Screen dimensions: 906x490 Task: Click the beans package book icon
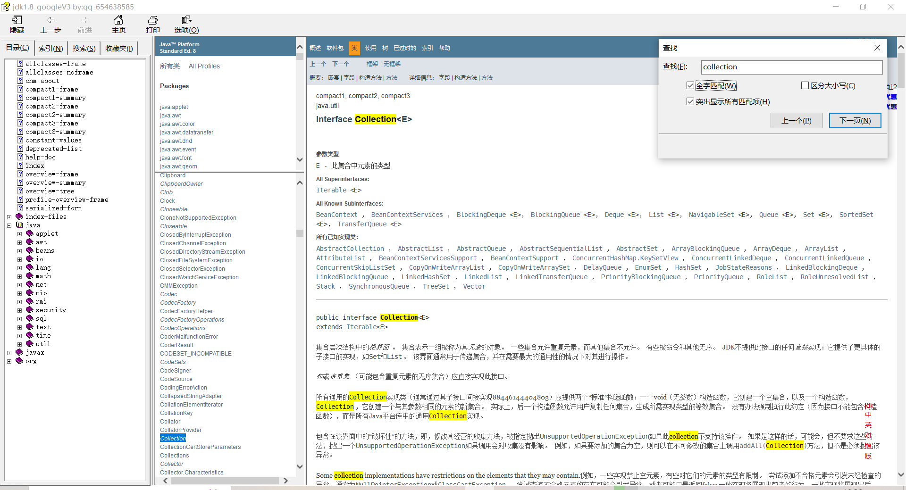pyautogui.click(x=30, y=250)
